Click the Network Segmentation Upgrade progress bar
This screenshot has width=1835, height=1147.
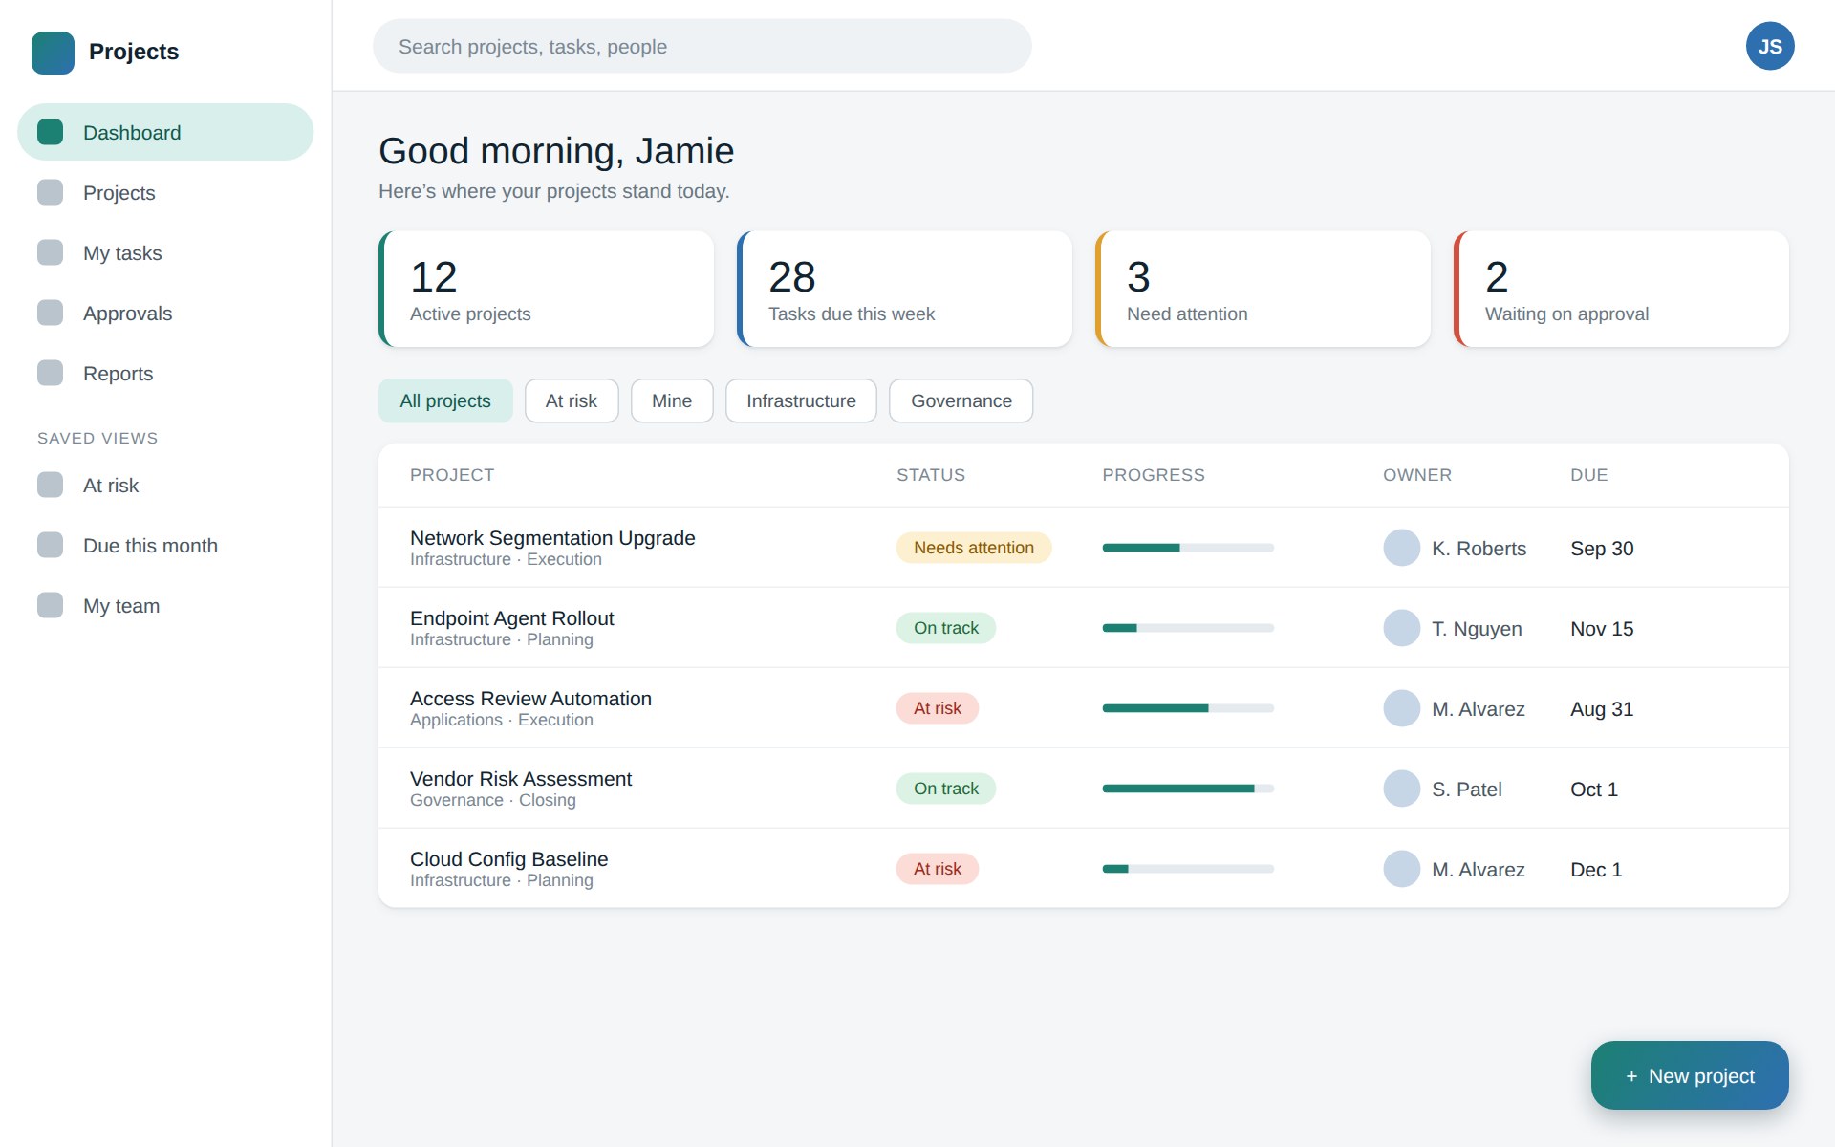(x=1188, y=548)
